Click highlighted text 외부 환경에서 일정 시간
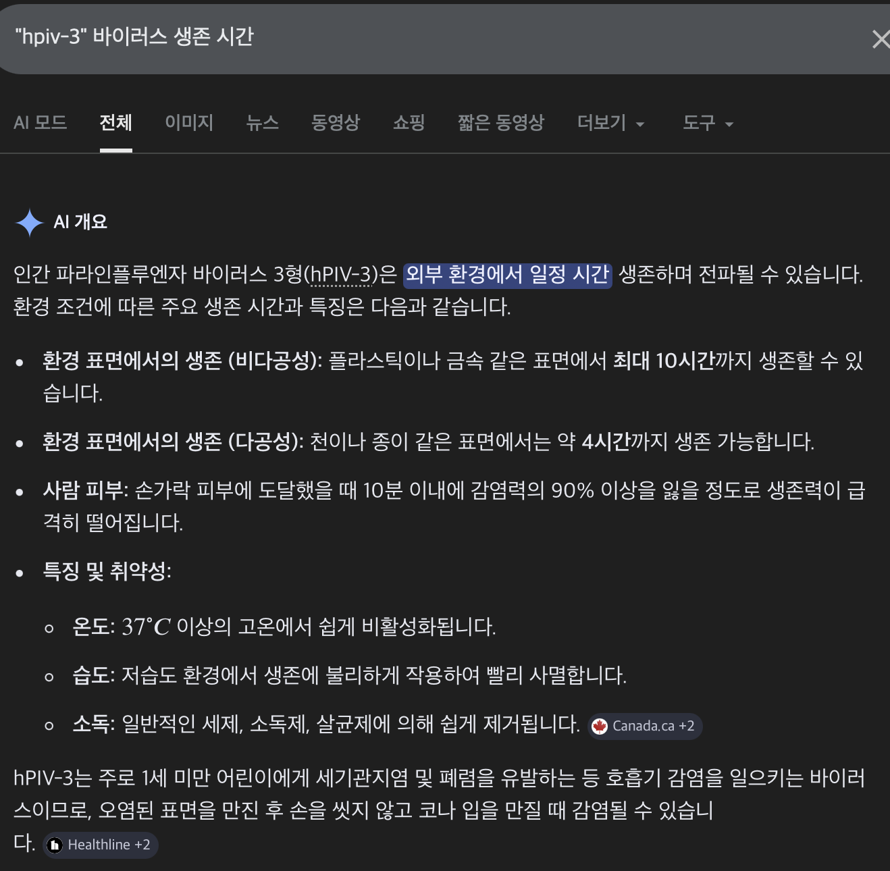 point(508,275)
